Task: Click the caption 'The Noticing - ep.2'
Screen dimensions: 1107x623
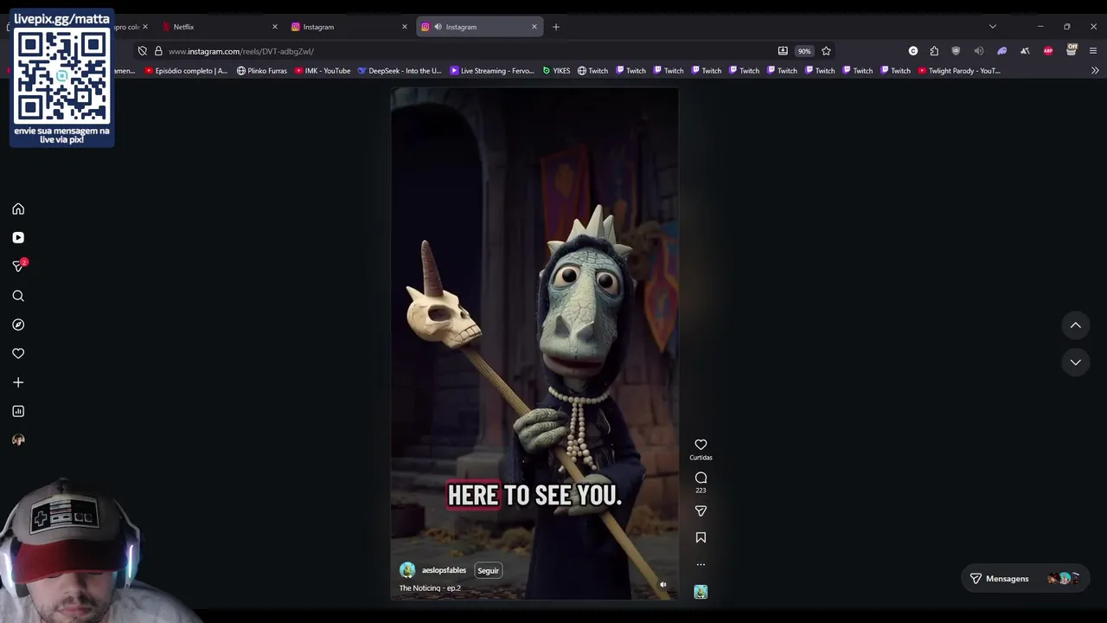Action: (430, 588)
